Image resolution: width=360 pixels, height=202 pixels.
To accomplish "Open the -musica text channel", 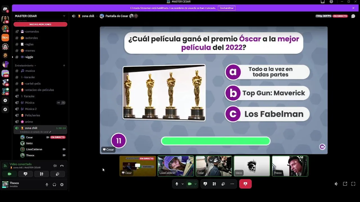I will coord(40,71).
